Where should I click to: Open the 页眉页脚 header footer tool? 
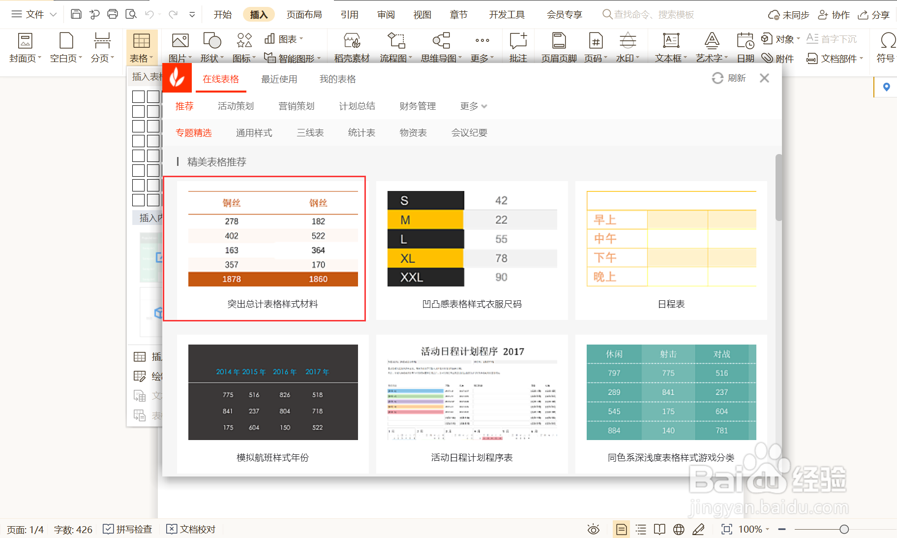(x=558, y=47)
